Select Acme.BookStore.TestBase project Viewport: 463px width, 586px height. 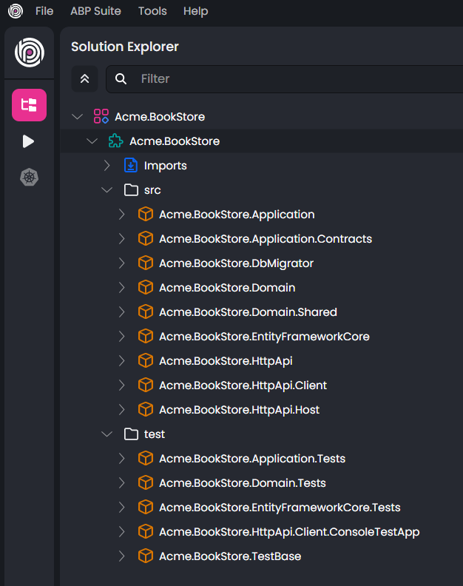[x=230, y=556]
